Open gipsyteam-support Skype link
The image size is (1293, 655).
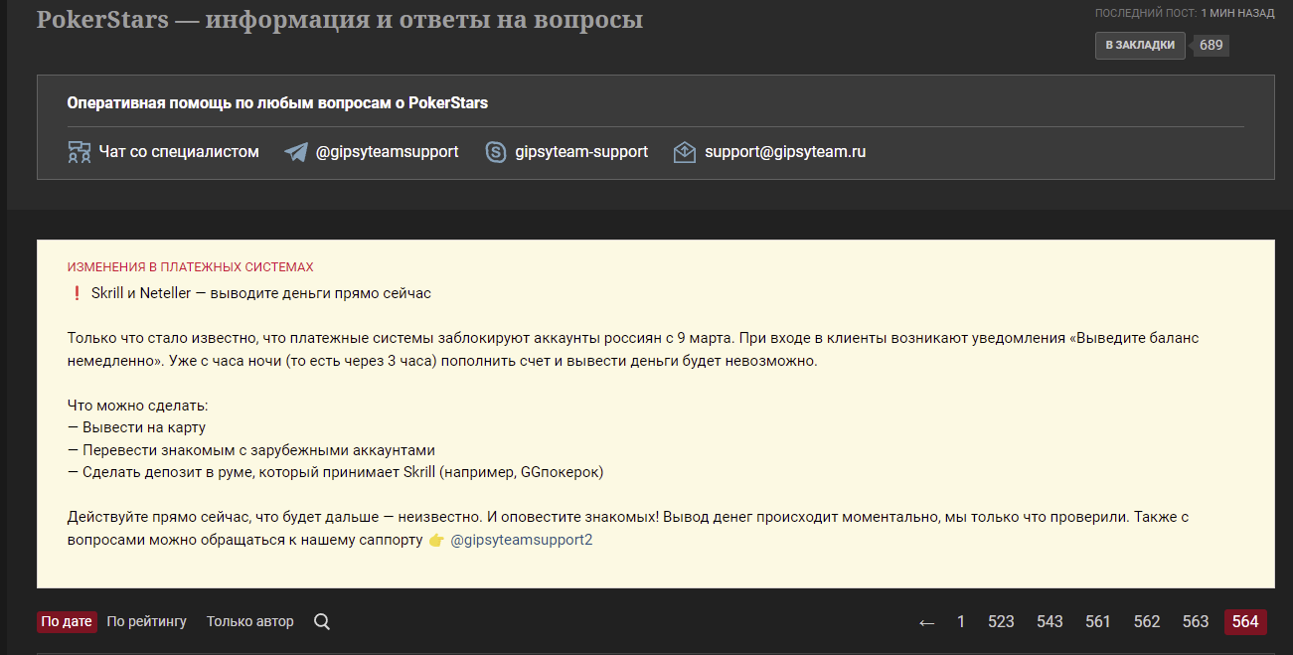point(581,152)
